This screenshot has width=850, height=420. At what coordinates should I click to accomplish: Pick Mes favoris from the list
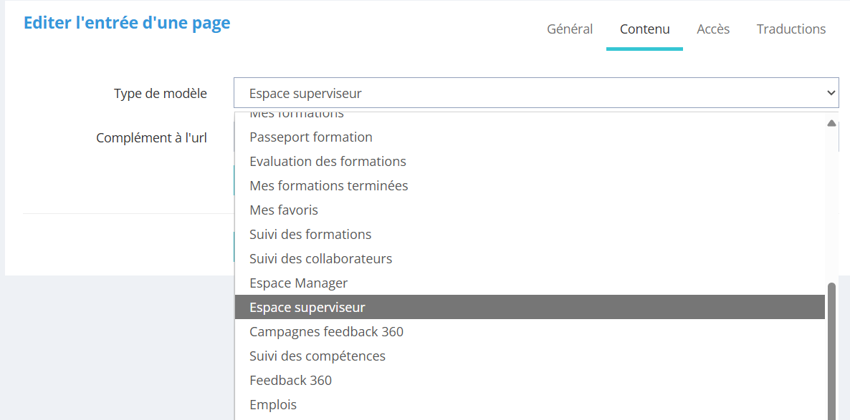[284, 210]
